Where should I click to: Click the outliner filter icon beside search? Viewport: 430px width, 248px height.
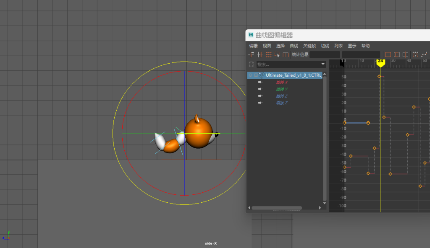pos(251,65)
